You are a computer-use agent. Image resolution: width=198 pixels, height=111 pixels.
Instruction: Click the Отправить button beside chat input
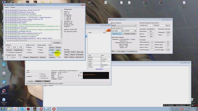57,43
